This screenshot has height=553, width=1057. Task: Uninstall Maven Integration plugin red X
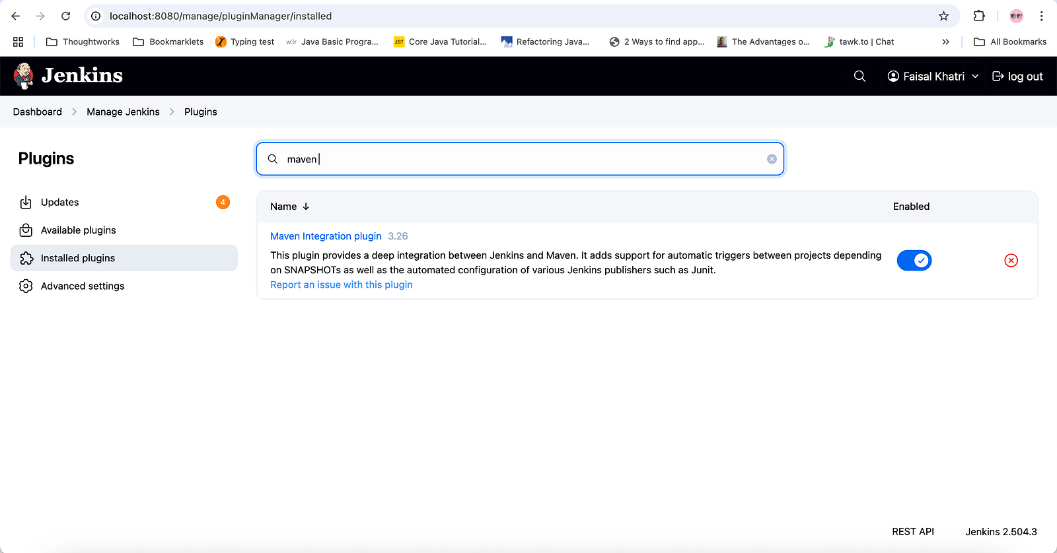click(1011, 261)
